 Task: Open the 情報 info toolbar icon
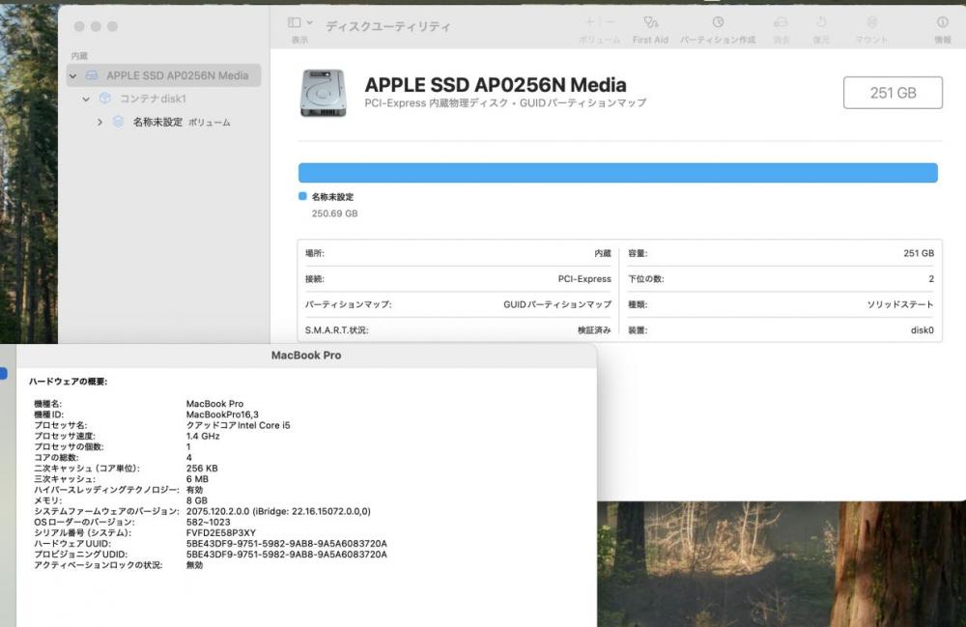pyautogui.click(x=943, y=22)
